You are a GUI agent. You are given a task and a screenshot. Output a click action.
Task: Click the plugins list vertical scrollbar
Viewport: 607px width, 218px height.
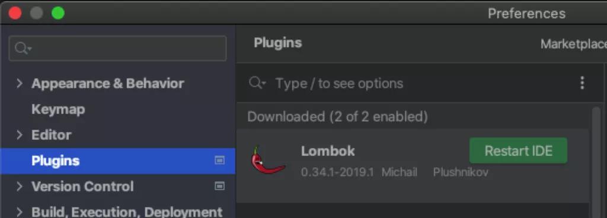[x=596, y=162]
